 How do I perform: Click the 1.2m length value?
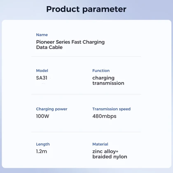coord(42,151)
